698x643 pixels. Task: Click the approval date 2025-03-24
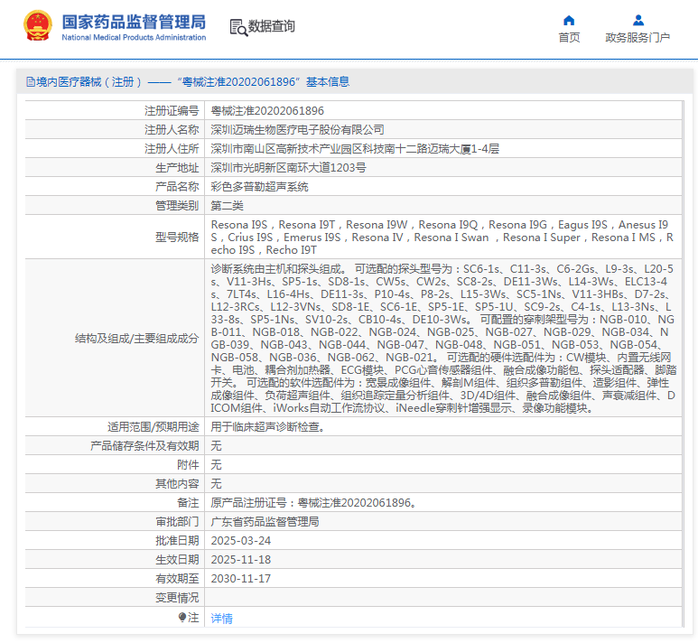point(240,541)
